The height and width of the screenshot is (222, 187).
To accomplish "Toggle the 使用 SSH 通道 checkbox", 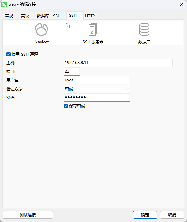I will [x=9, y=54].
